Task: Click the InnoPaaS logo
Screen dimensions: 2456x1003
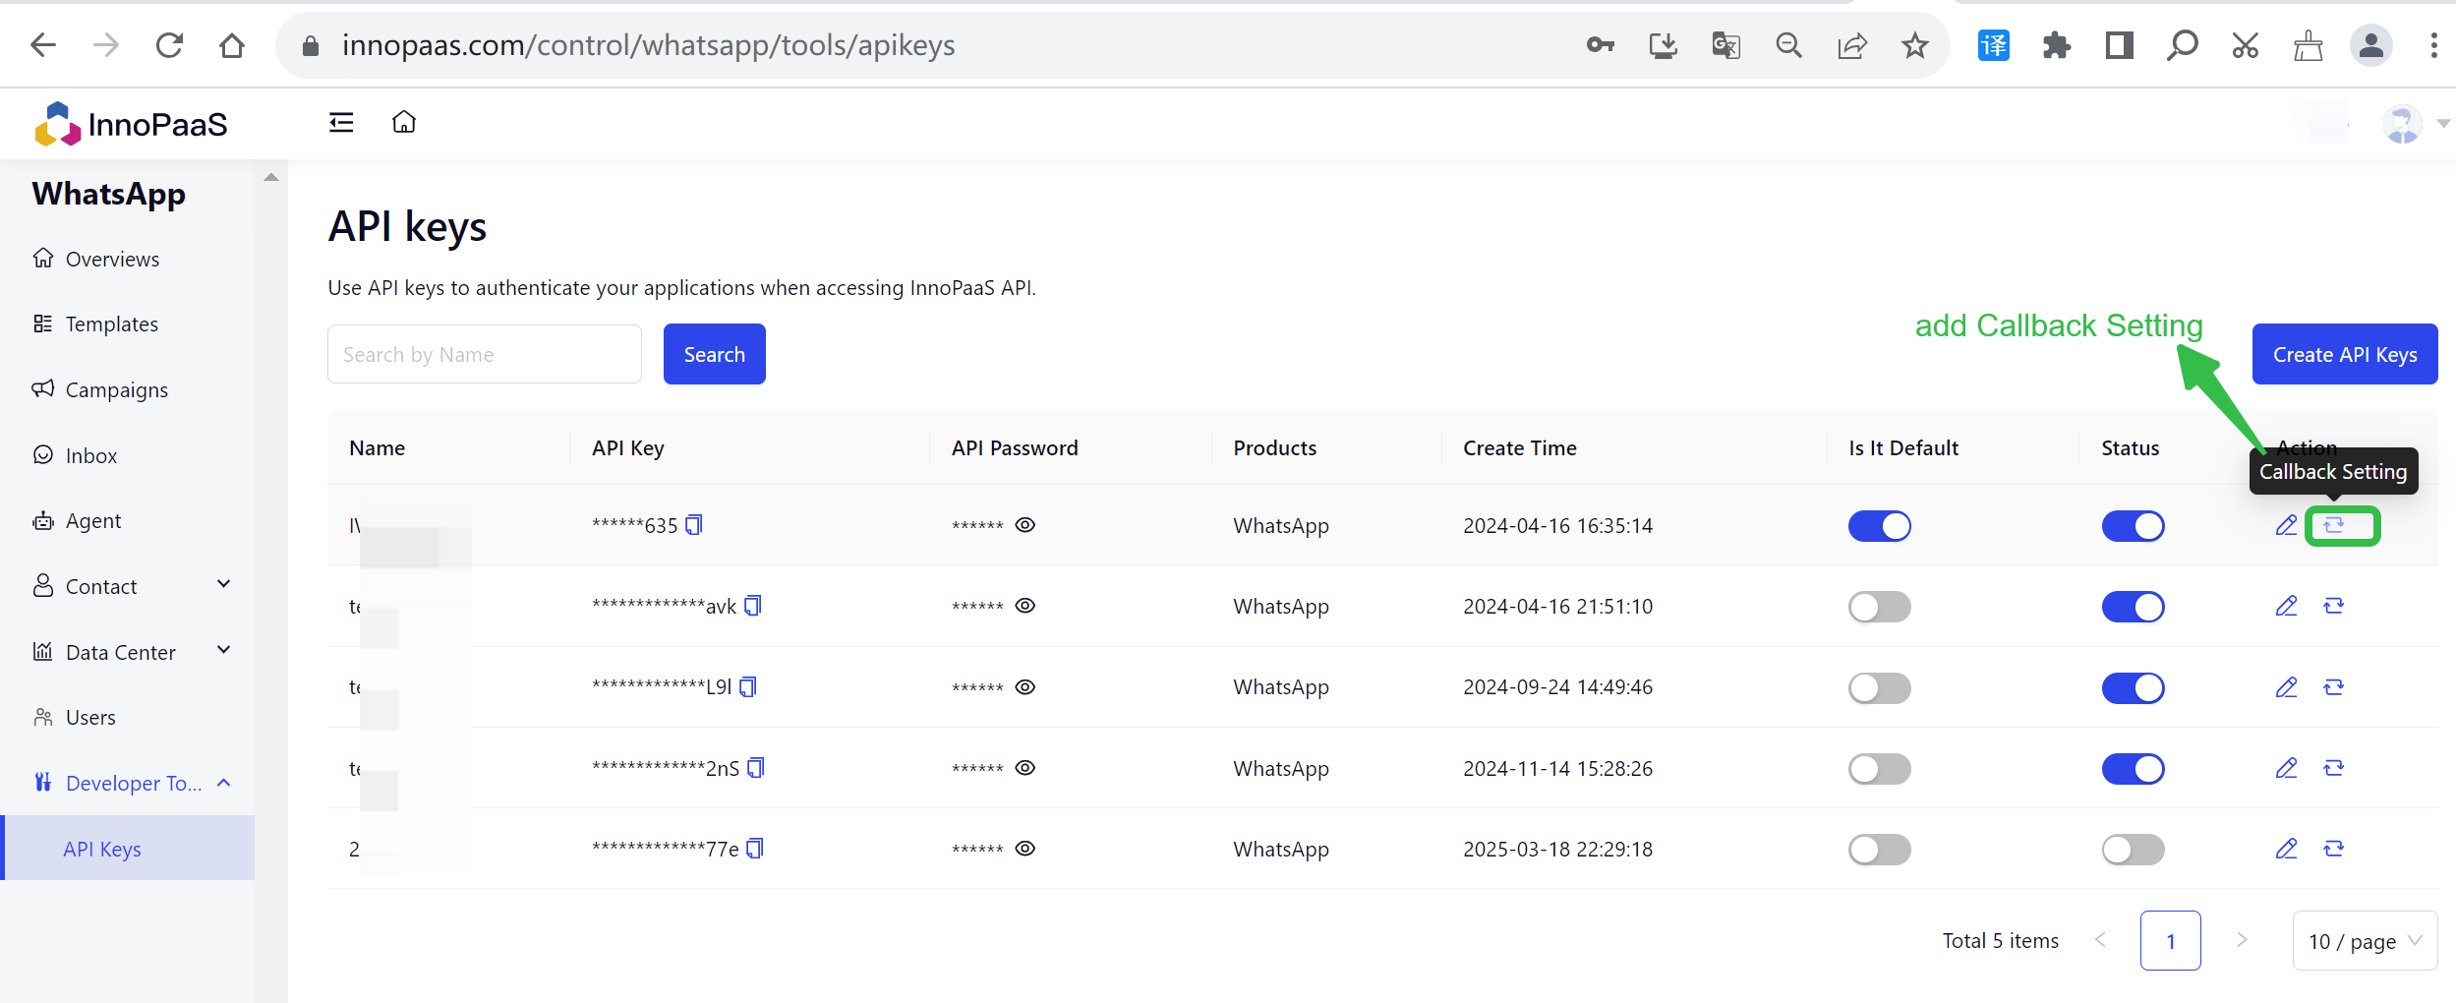Action: click(x=131, y=124)
